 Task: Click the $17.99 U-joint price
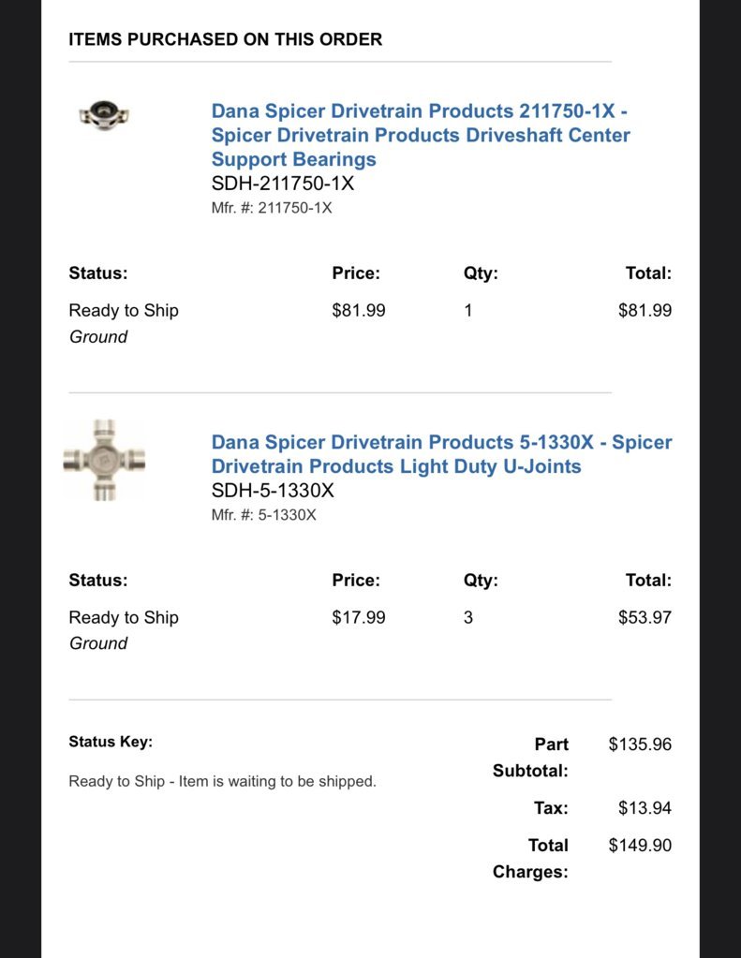click(358, 617)
